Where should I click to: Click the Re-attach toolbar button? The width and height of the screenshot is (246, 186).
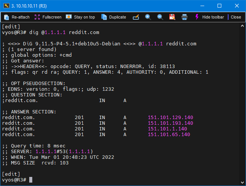[17, 17]
